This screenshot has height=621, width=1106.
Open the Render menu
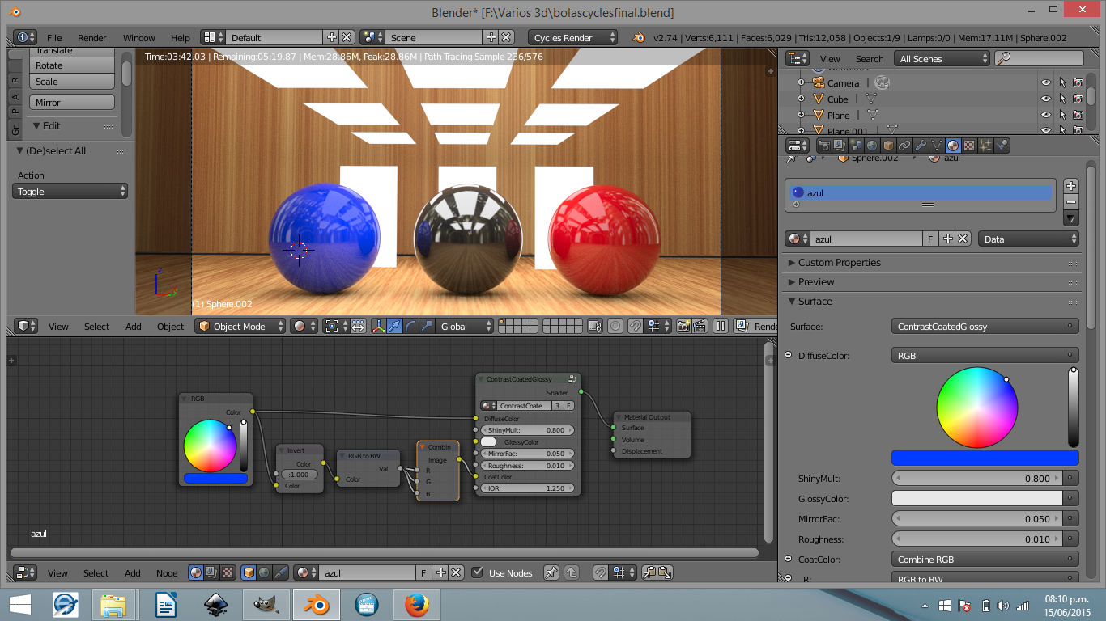pos(91,37)
